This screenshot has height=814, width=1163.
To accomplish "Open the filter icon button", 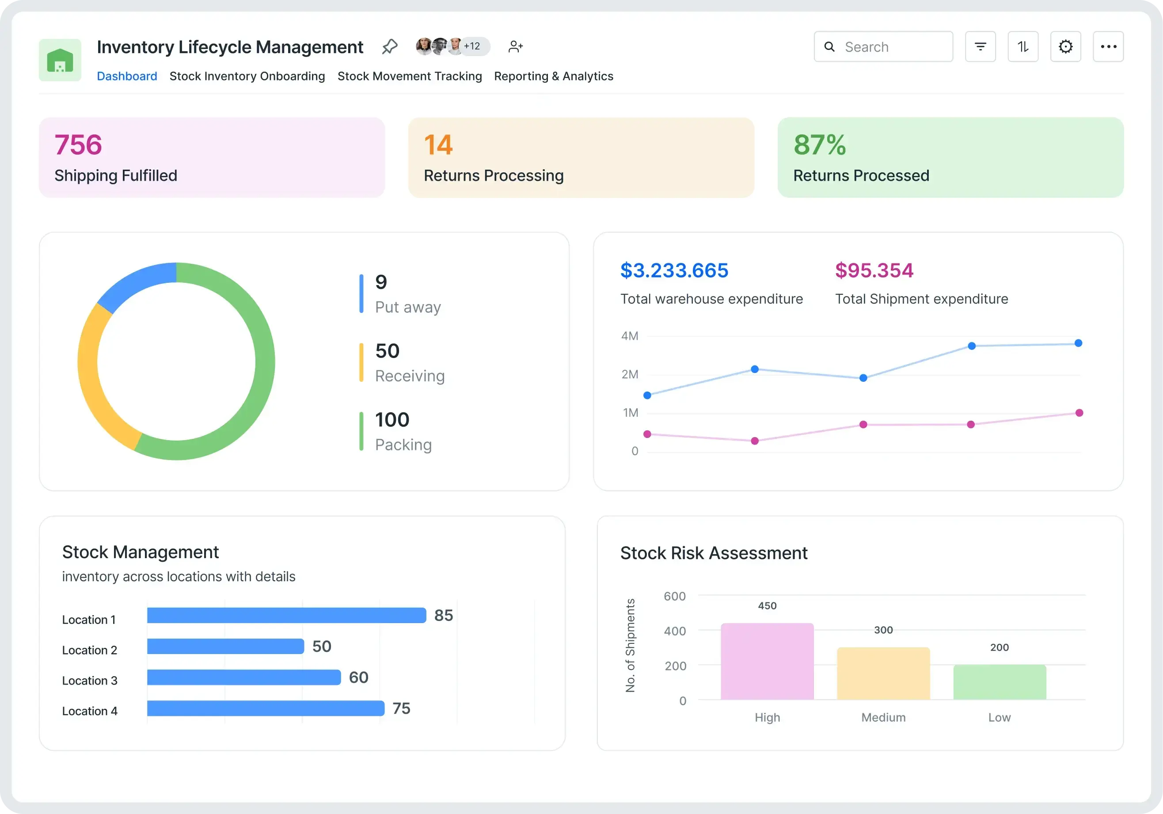I will 980,46.
